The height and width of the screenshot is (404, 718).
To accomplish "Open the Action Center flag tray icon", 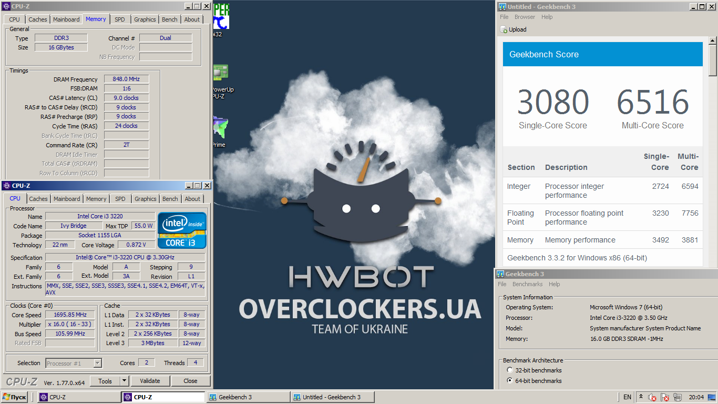I will point(665,397).
